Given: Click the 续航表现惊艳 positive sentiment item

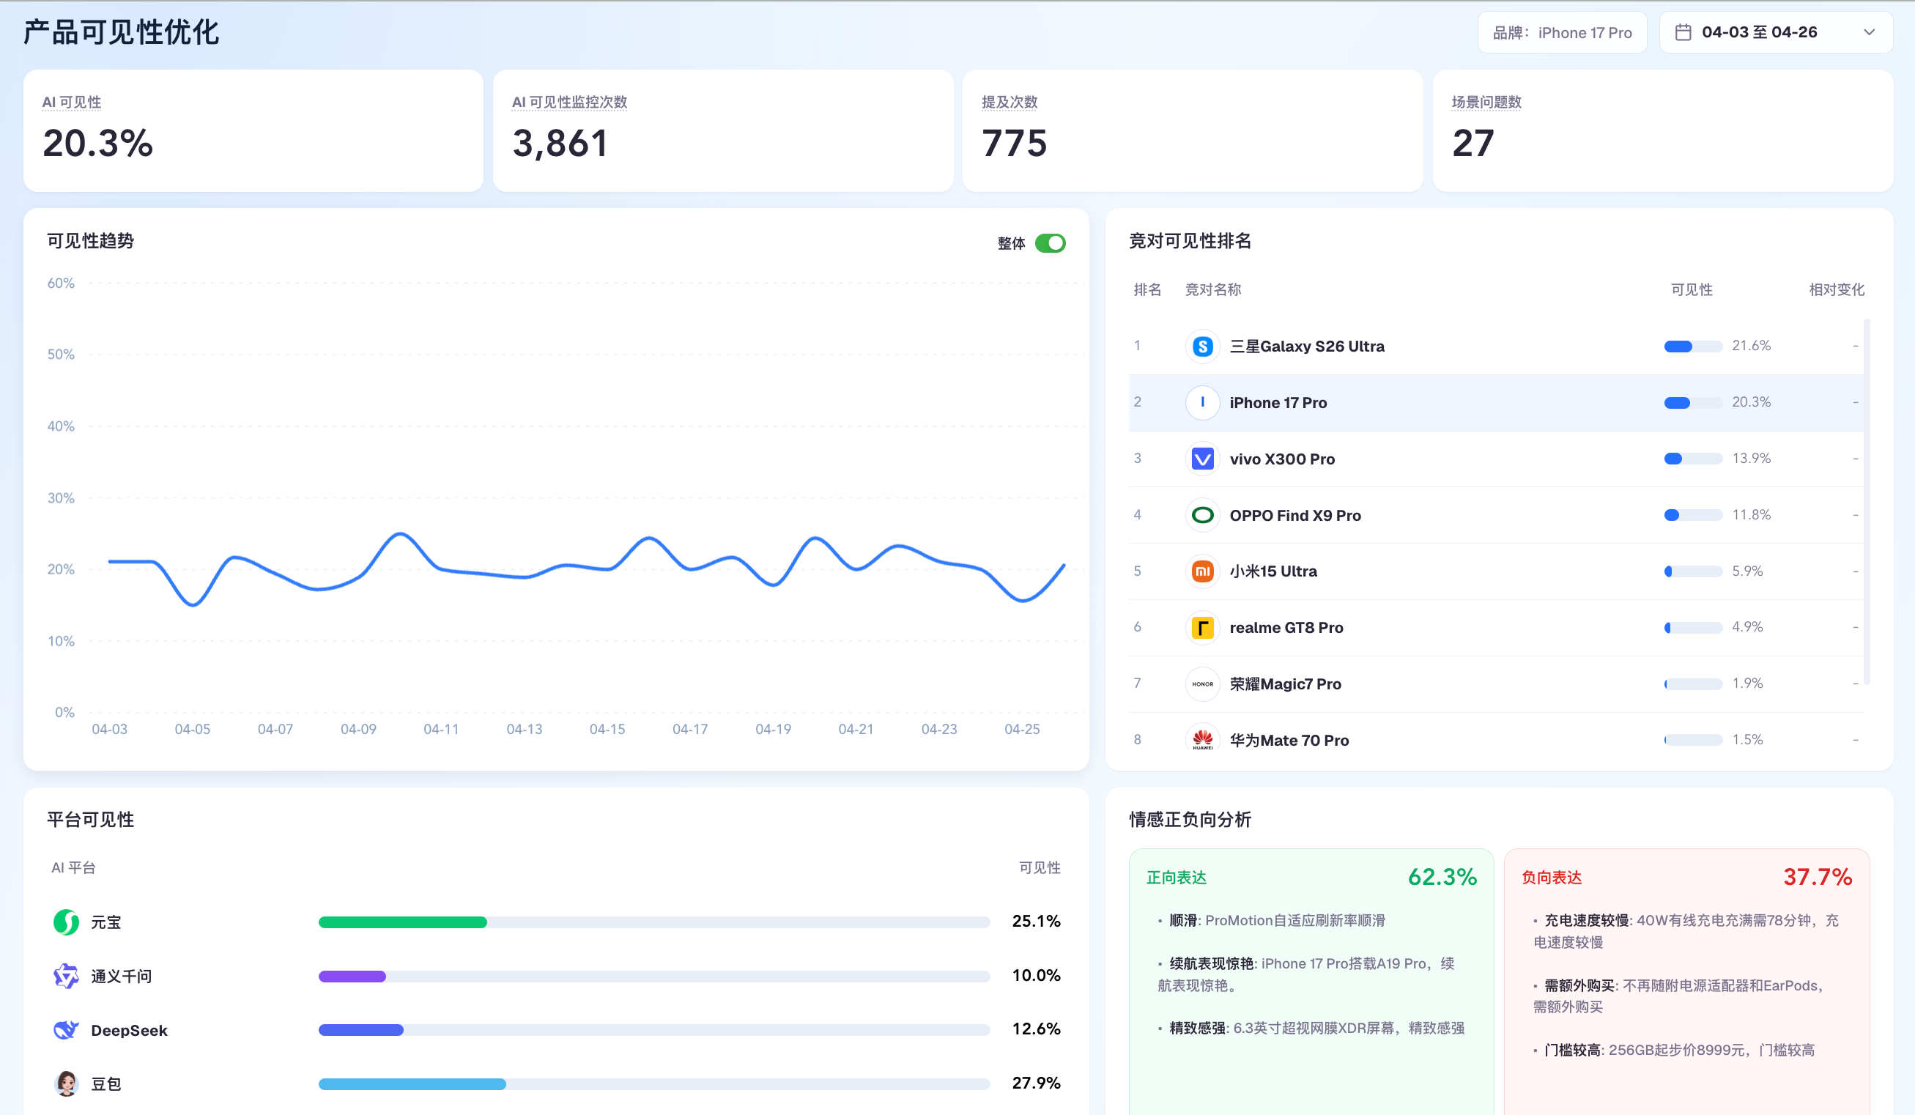Looking at the screenshot, I should tap(1307, 974).
